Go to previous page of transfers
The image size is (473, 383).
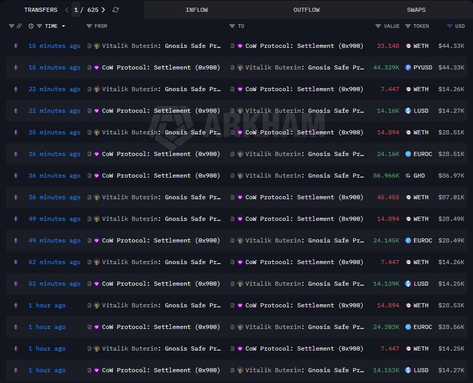[x=67, y=10]
